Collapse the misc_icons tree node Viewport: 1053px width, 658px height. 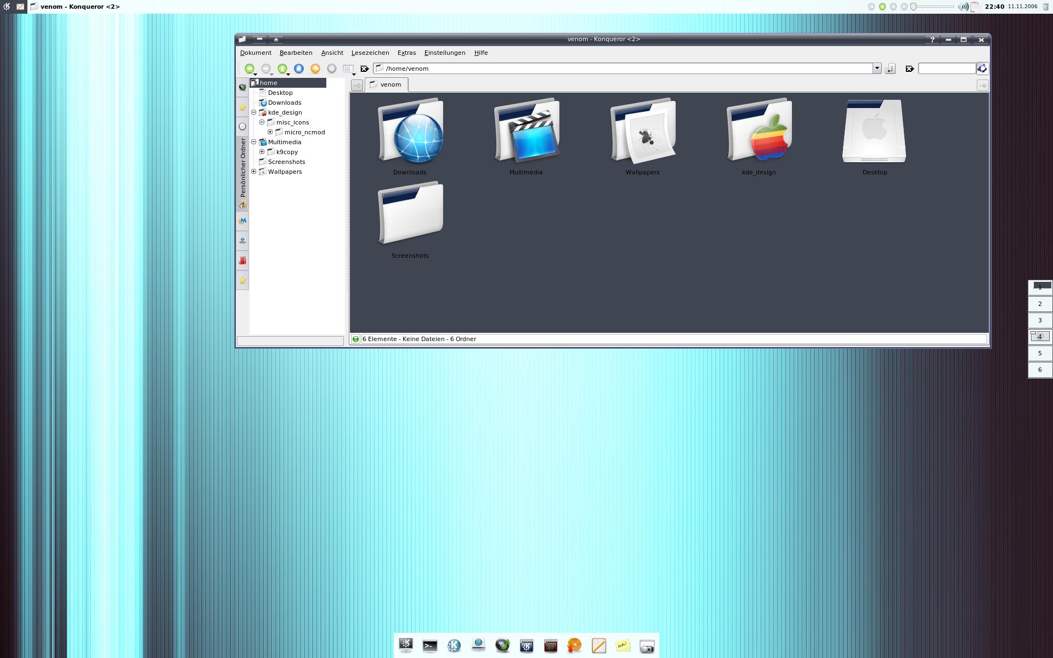pos(262,122)
